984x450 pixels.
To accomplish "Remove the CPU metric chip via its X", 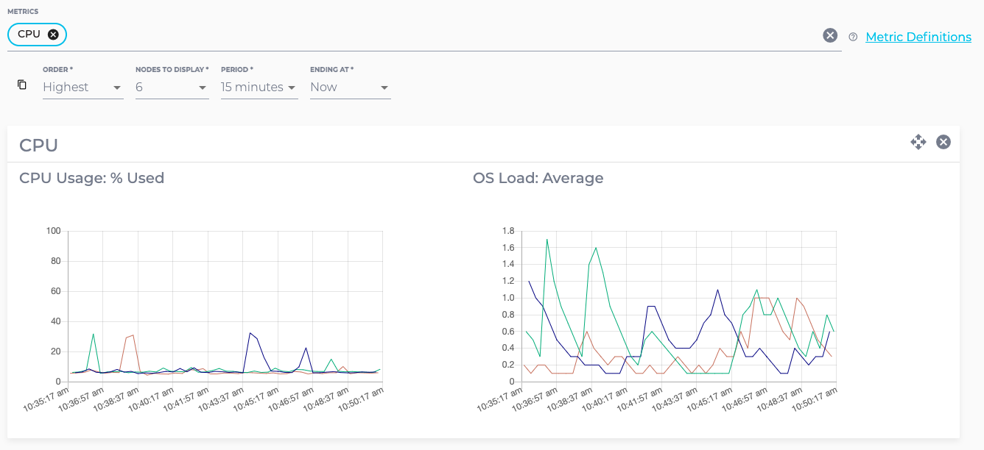I will [x=52, y=34].
